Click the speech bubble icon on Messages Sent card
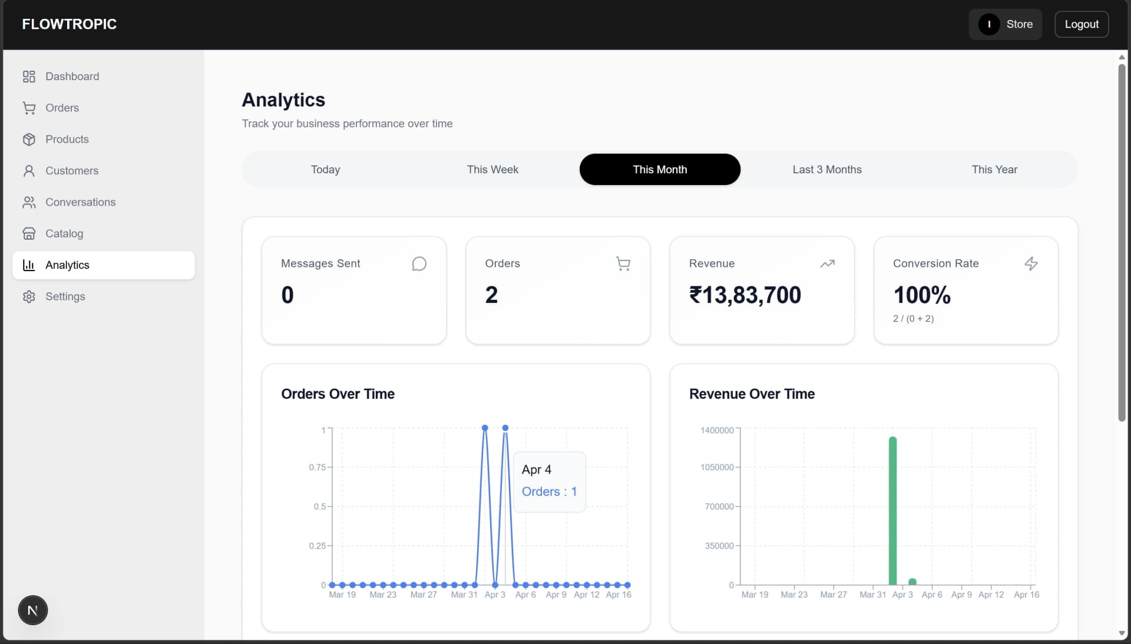Screen dimensions: 1131x644 click(x=419, y=264)
